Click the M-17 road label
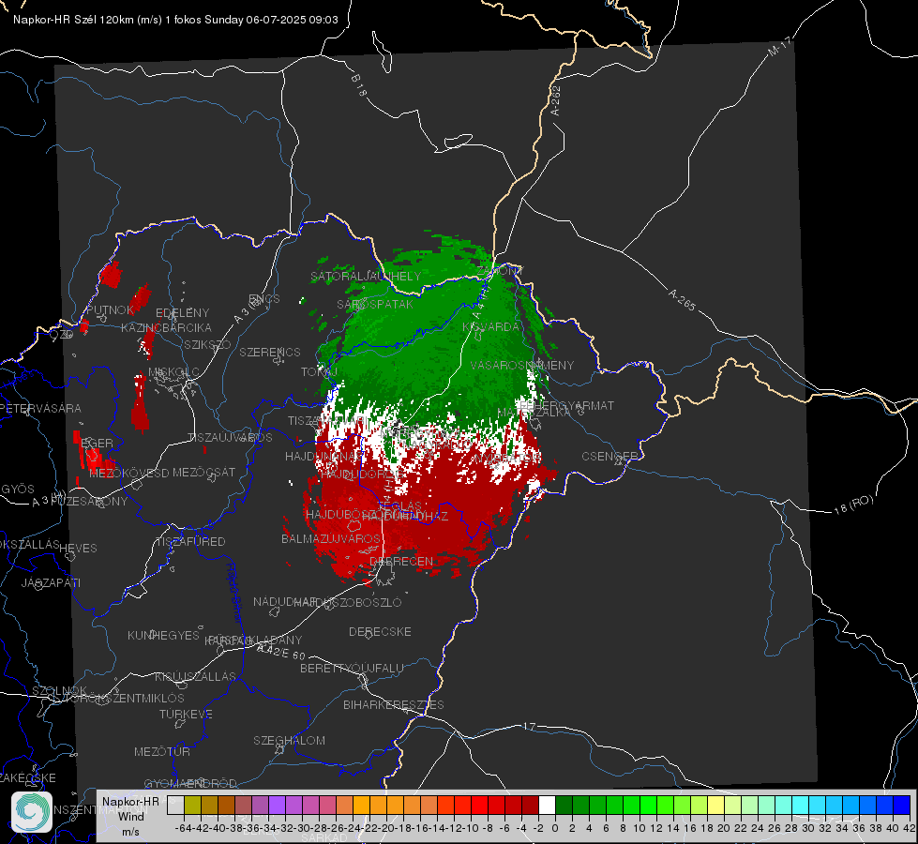The height and width of the screenshot is (844, 918). tap(779, 47)
